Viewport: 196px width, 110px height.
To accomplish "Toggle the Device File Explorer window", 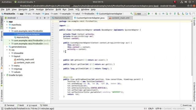I will (x=194, y=92).
